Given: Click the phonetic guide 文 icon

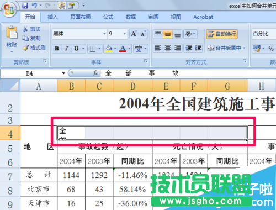Looking at the screenshot, I should pyautogui.click(x=139, y=49).
